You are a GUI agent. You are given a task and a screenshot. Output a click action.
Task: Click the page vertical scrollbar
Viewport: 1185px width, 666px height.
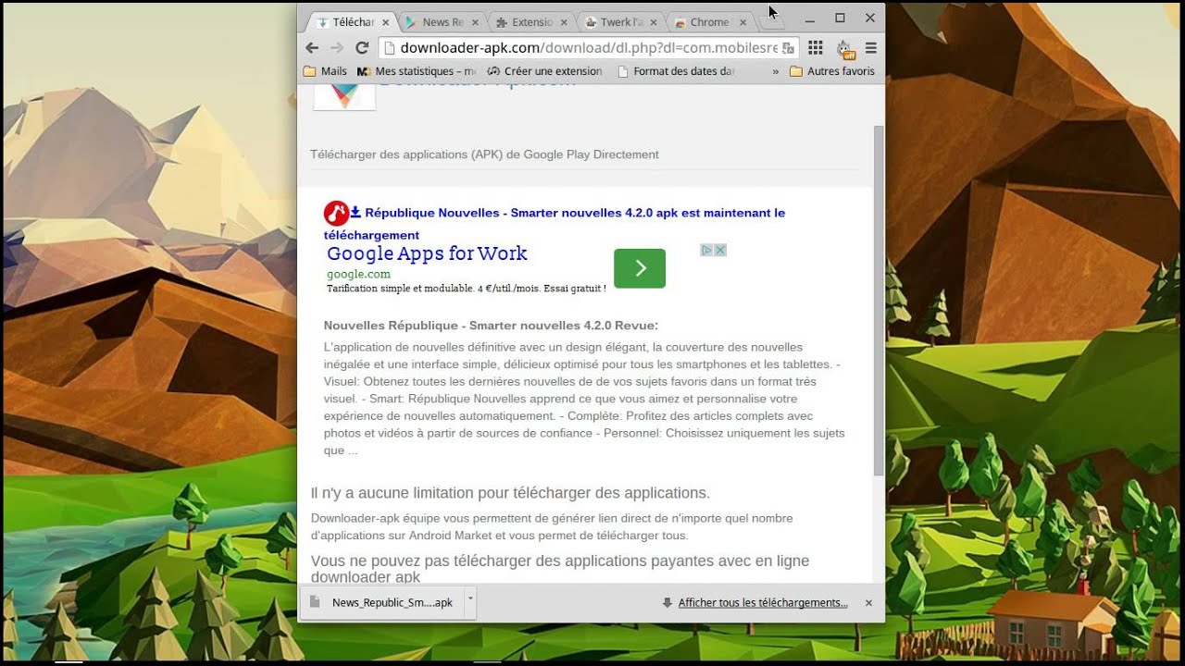(879, 301)
